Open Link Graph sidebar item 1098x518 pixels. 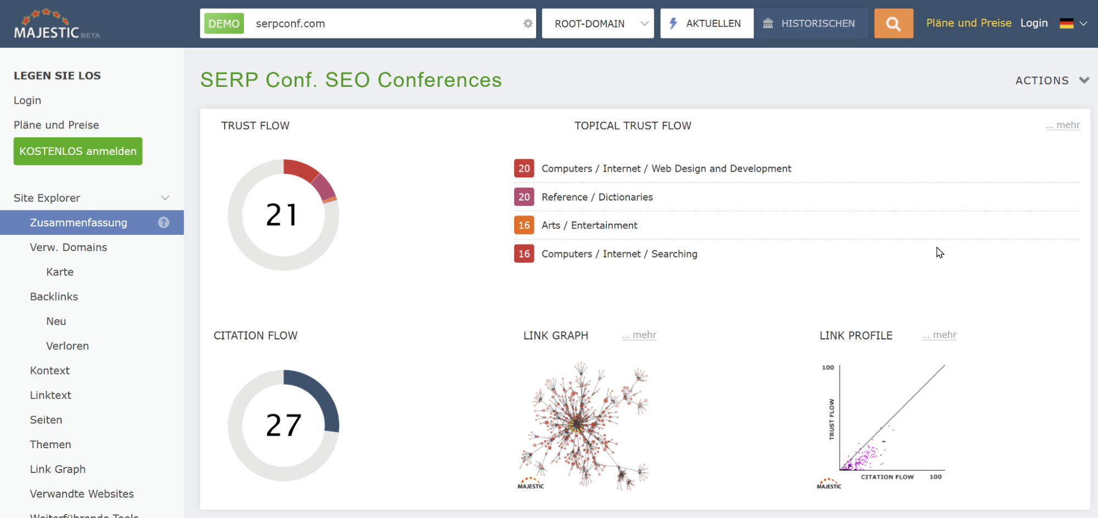pos(58,470)
